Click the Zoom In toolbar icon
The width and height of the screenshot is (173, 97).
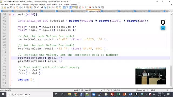click(x=49, y=7)
